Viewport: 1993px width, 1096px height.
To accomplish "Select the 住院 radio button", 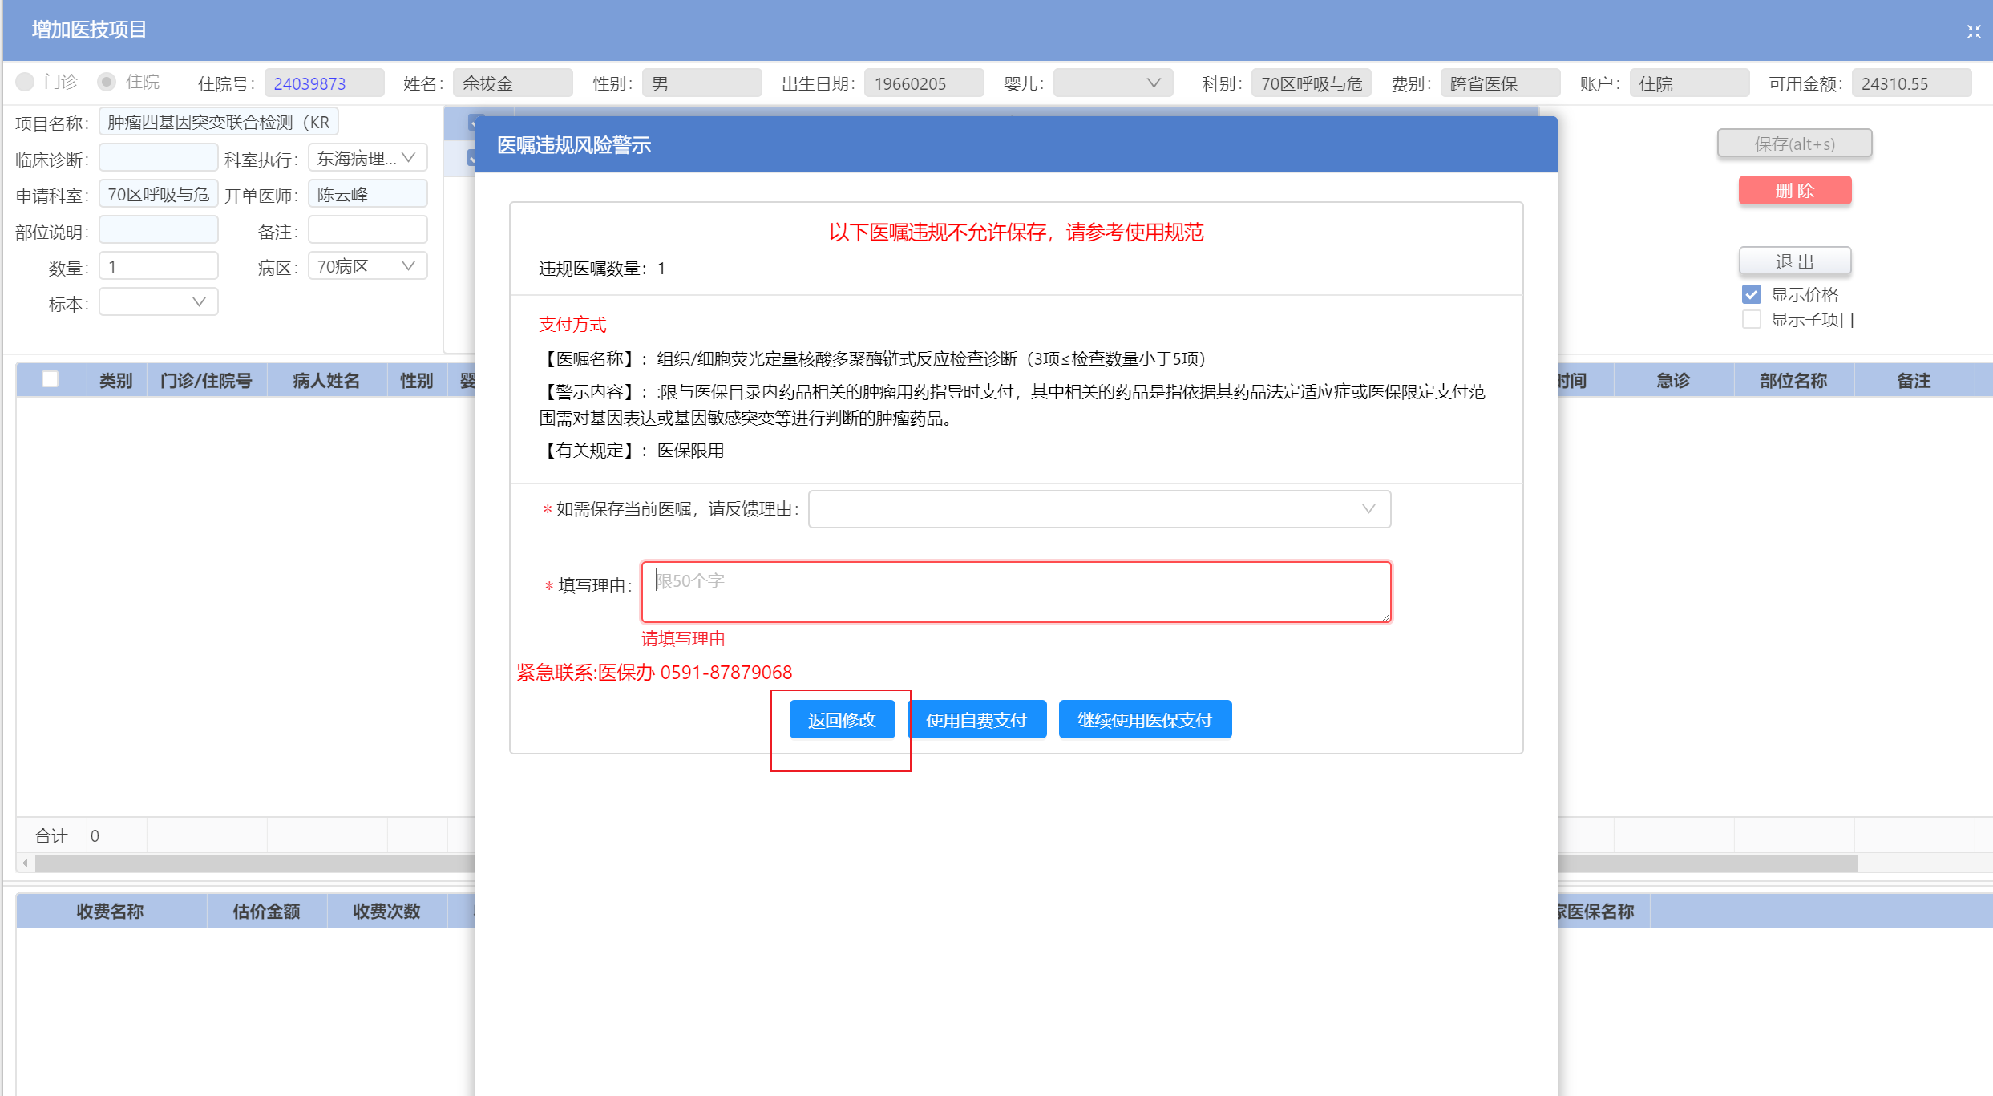I will (x=107, y=82).
